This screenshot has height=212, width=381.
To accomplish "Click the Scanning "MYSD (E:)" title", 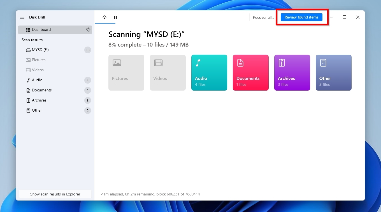I will pyautogui.click(x=147, y=34).
